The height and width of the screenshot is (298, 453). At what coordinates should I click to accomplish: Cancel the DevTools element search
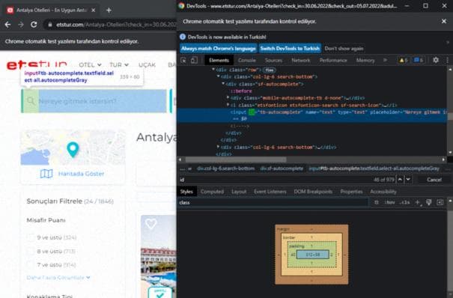[x=434, y=180]
